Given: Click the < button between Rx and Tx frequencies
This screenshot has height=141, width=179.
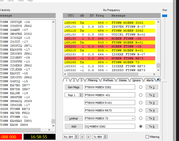Looking at the screenshot, I should [x=82, y=137].
